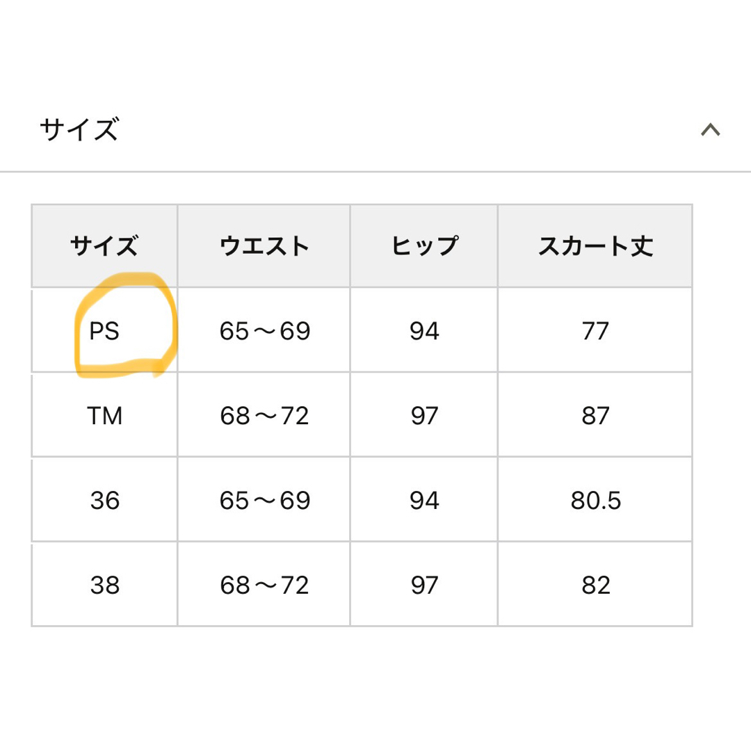
Task: Click size 38 skirt length 82
Action: 595,585
